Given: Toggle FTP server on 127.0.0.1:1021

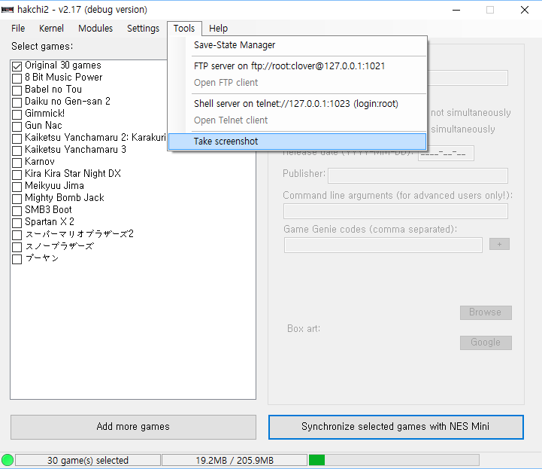Looking at the screenshot, I should tap(289, 66).
